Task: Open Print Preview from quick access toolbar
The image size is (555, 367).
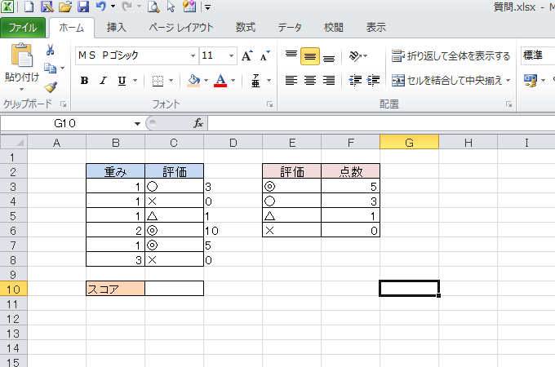Action: (153, 7)
